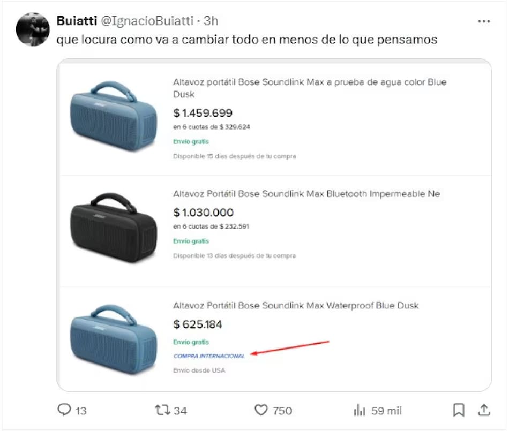This screenshot has height=431, width=509.
Task: Click the $ 625.184 price
Action: click(x=198, y=324)
